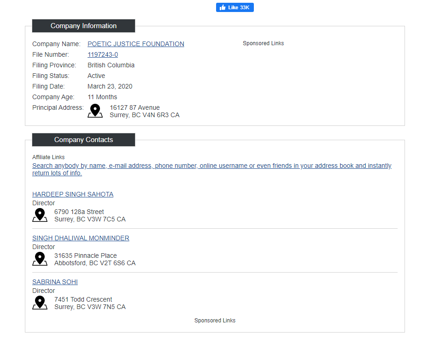
Task: Click the map pin beside 7451 Todd Crescent
Action: 40,303
